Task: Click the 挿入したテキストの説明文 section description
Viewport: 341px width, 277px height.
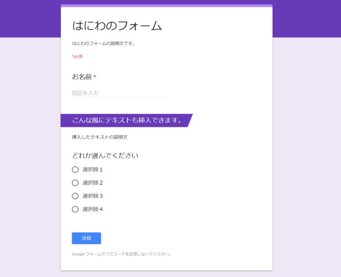Action: 99,137
